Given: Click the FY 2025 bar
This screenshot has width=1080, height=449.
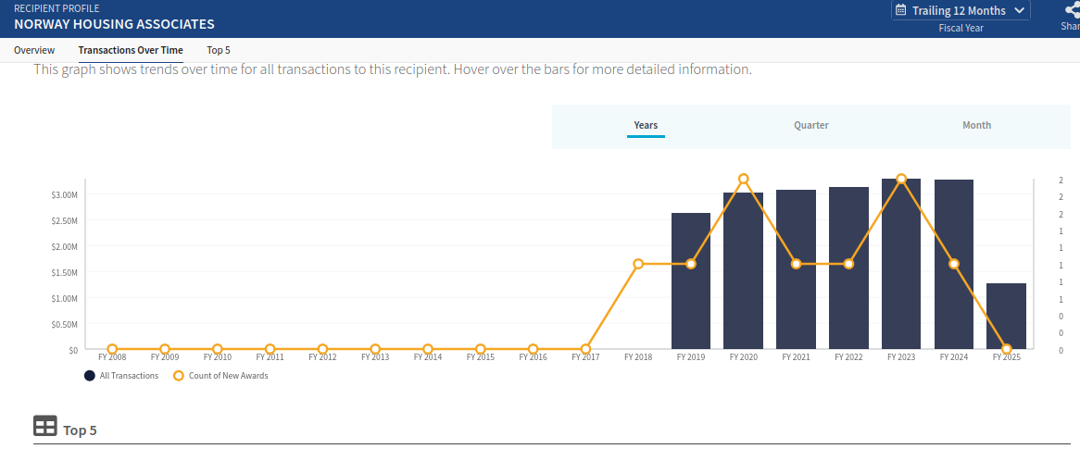Looking at the screenshot, I should pos(1006,316).
